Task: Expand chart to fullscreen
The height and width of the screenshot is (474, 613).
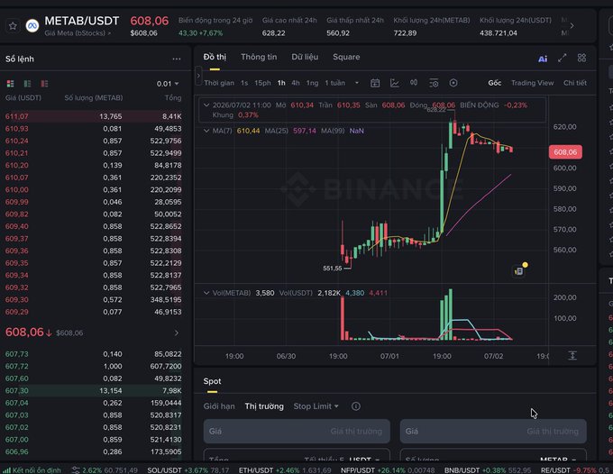Action: [563, 59]
